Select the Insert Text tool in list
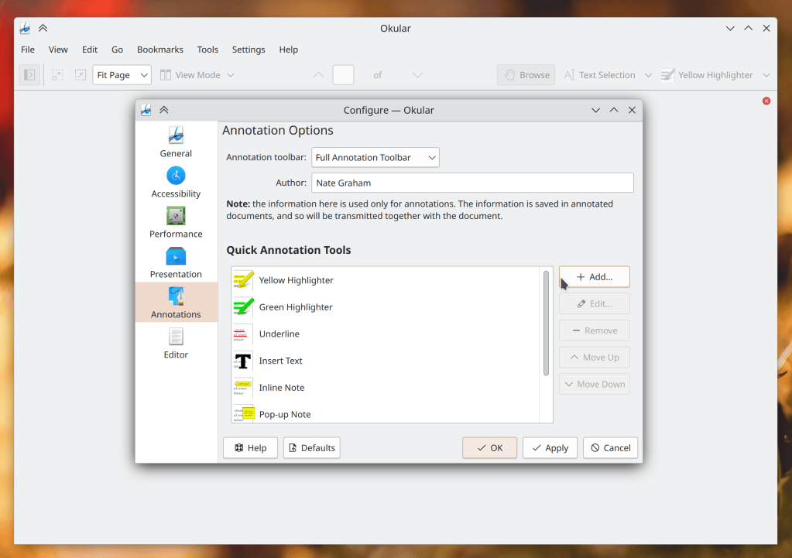Viewport: 792px width, 558px height. (386, 361)
